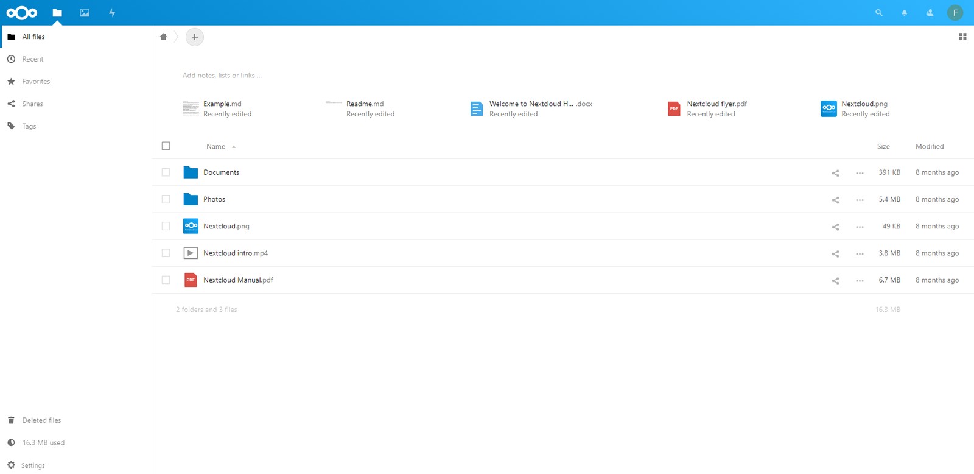
Task: Open more actions for Nextcloud.png
Action: [860, 227]
